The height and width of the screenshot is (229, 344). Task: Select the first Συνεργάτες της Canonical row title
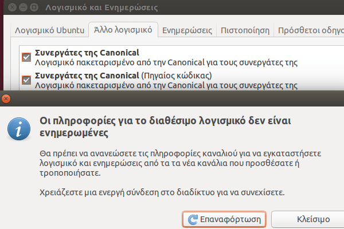[x=87, y=53]
